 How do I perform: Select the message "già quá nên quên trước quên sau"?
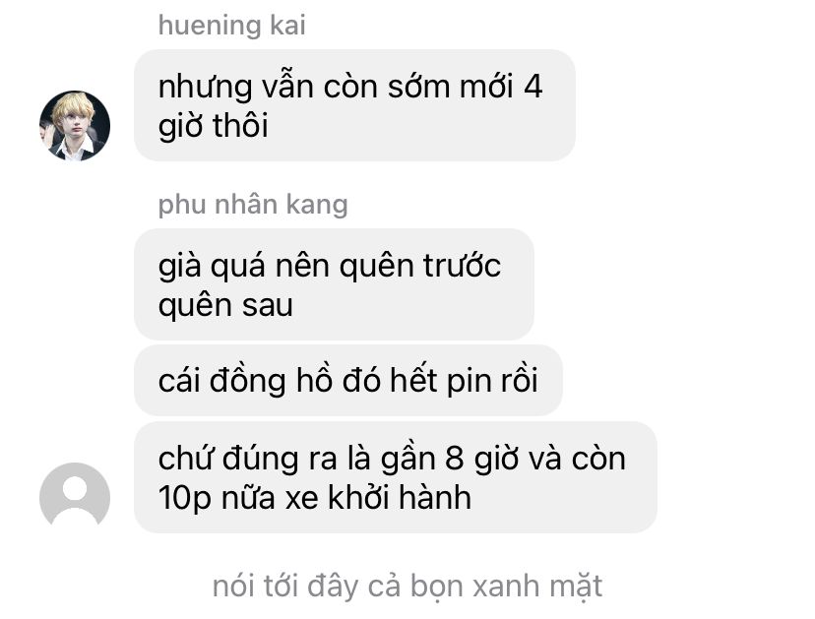334,284
